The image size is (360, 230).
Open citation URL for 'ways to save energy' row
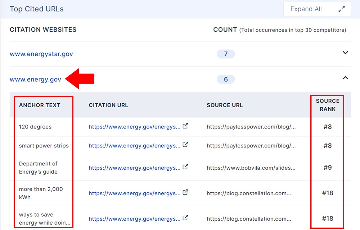click(135, 219)
